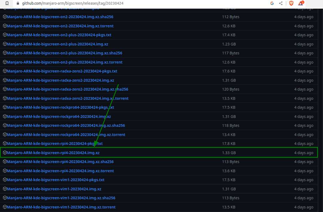Click package icon beside on2-plus img.xz.torrent
The height and width of the screenshot is (212, 323).
5,62
